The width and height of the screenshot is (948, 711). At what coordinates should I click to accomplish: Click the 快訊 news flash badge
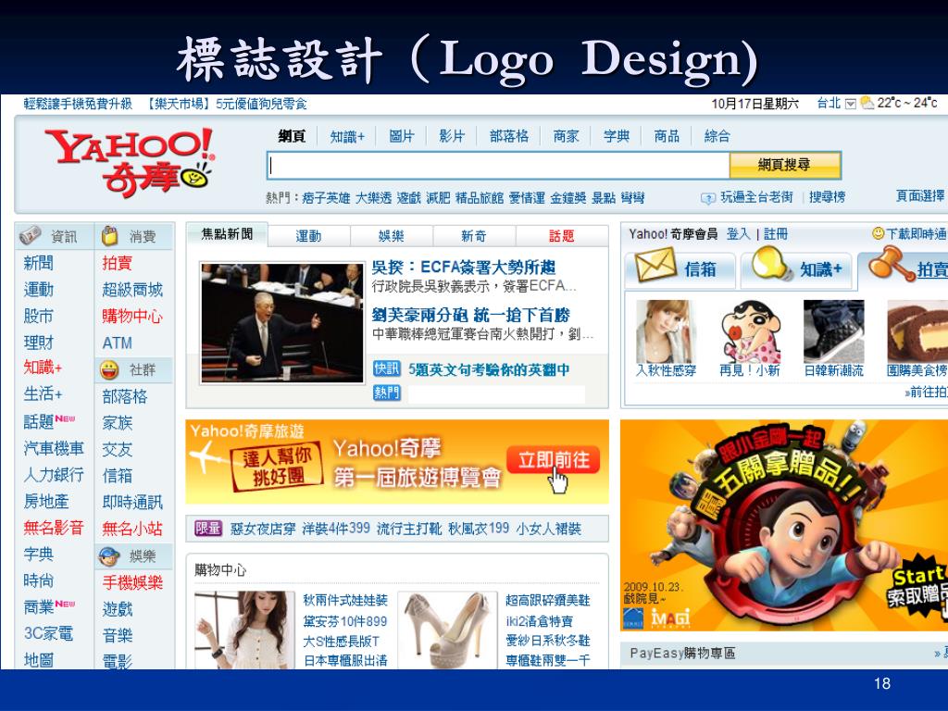click(x=386, y=368)
